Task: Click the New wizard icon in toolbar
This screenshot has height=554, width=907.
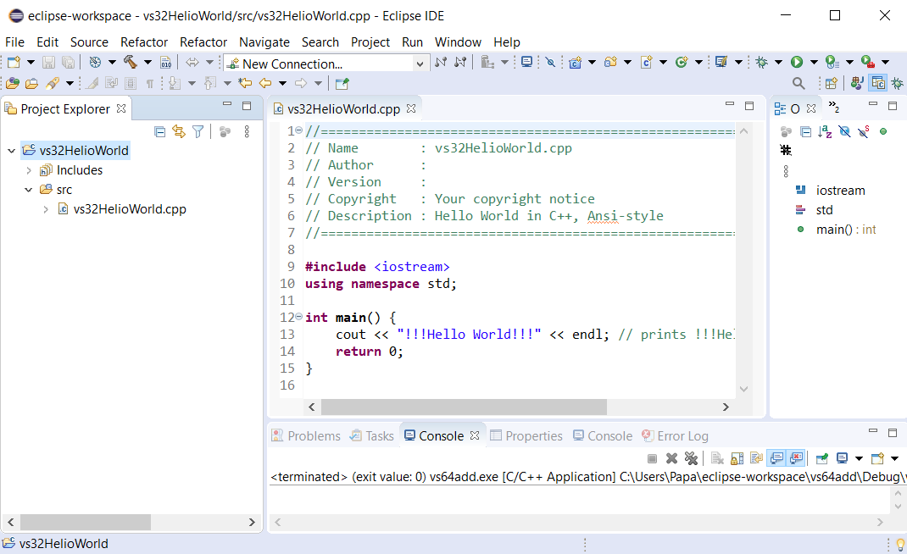Action: 14,63
